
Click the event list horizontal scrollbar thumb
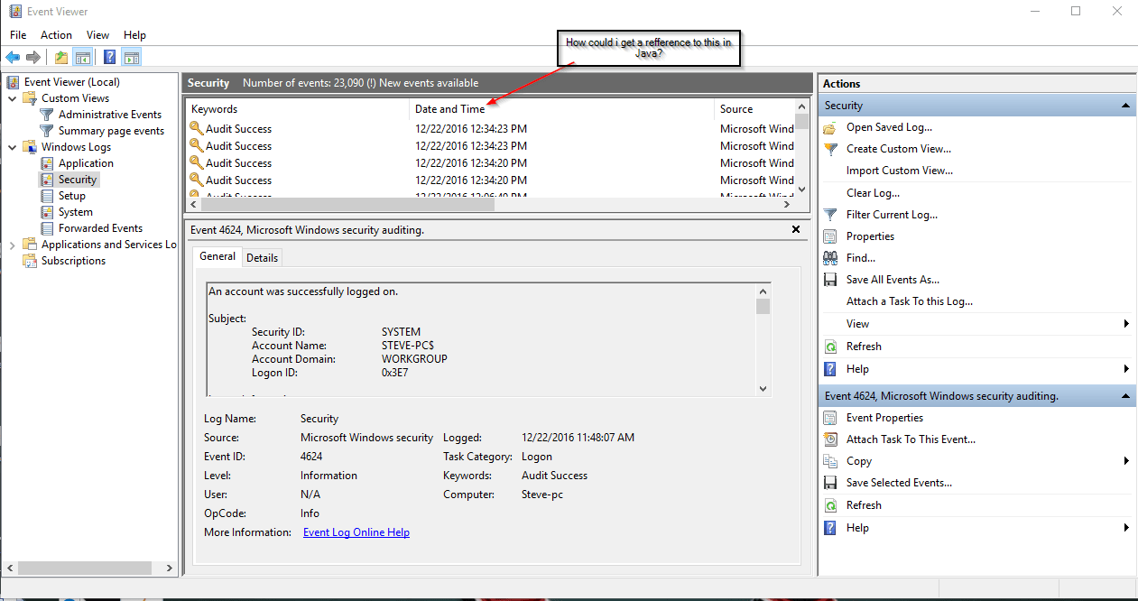pos(347,205)
